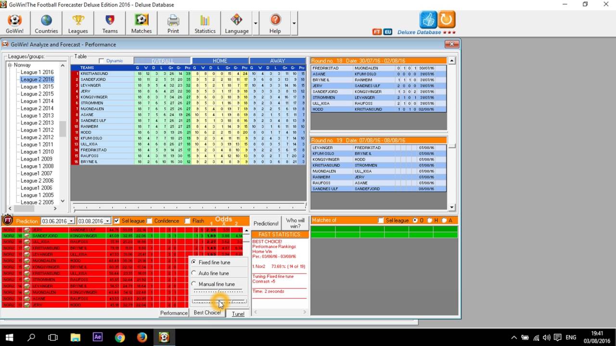Image resolution: width=616 pixels, height=346 pixels.
Task: Check Sel league in Matches of panel
Action: pyautogui.click(x=381, y=221)
